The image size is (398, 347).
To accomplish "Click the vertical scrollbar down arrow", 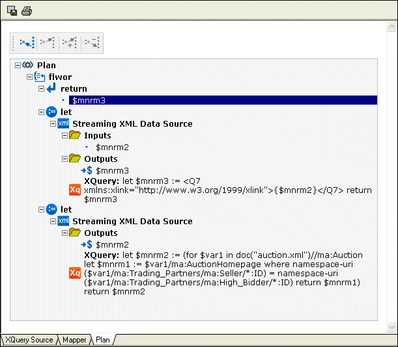I will pos(391,326).
